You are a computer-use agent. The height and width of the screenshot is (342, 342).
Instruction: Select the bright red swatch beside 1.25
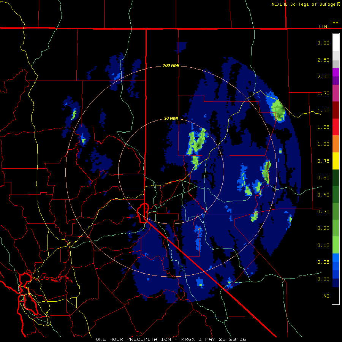[x=336, y=127]
